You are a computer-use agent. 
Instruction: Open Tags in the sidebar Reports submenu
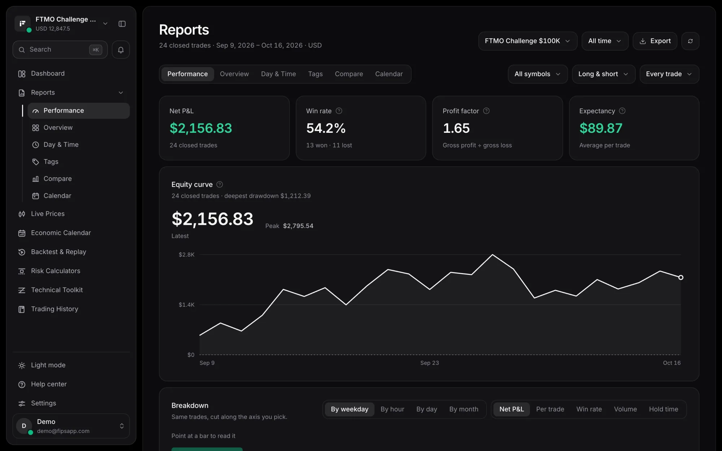click(x=79, y=162)
